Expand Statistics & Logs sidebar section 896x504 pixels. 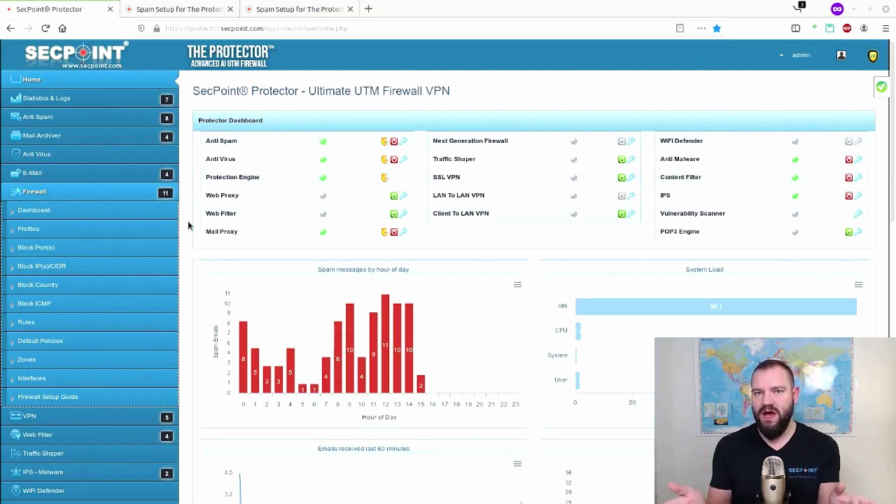[x=90, y=98]
